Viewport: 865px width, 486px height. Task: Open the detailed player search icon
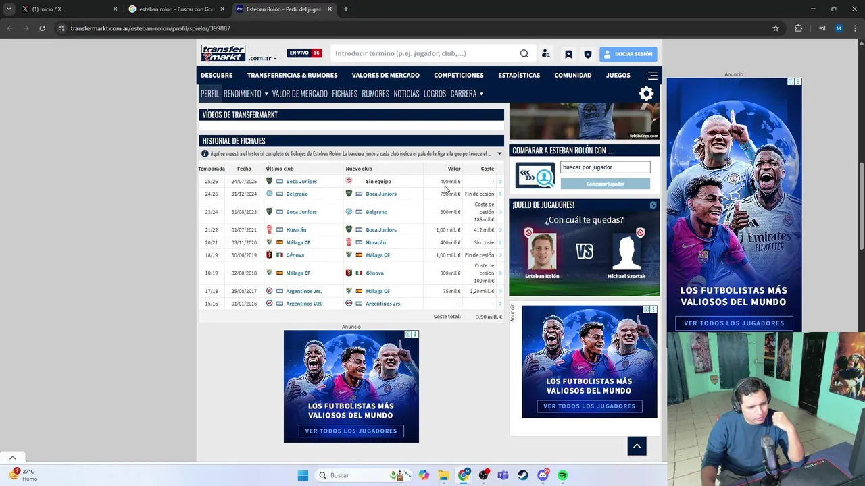pos(546,54)
